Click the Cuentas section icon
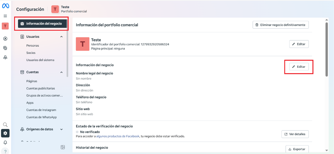Screen dimensions: 334x154 [22, 72]
